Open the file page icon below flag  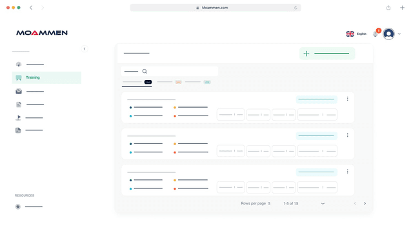tap(18, 130)
